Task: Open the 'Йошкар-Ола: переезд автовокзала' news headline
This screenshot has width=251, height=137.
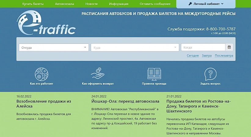Action: coord(125,101)
